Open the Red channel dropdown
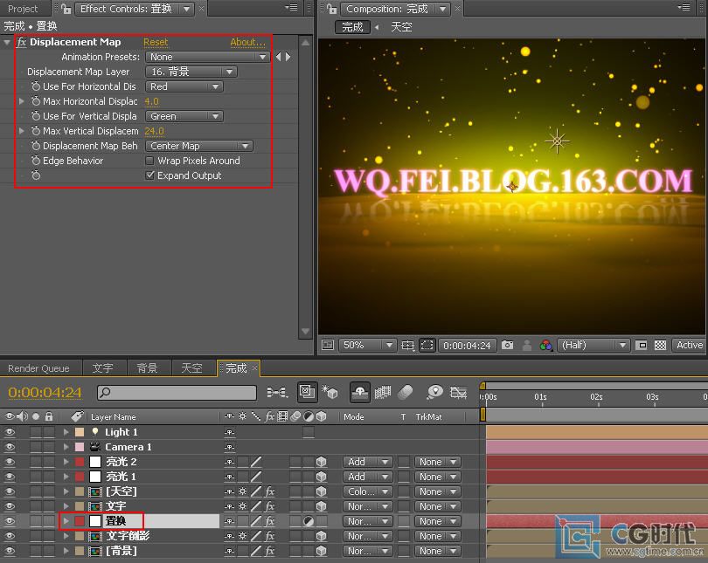708x563 pixels. (184, 86)
